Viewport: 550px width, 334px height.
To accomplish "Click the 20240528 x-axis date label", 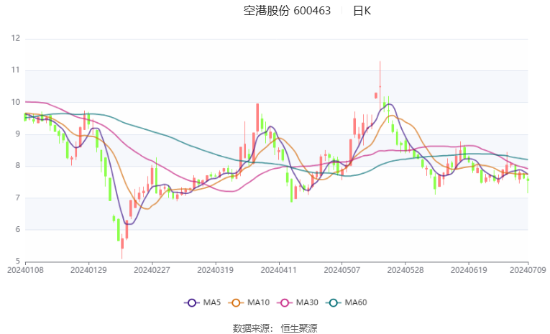I will (405, 270).
